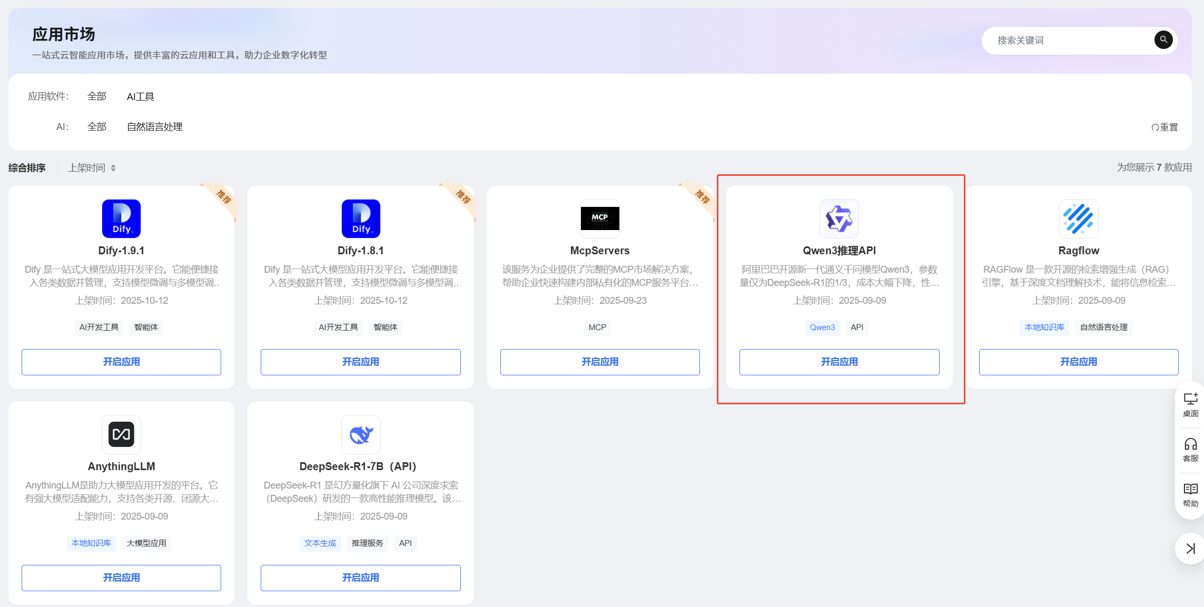Click 开启应用 for the Ragflow card
Viewport: 1204px width, 607px height.
click(x=1078, y=362)
